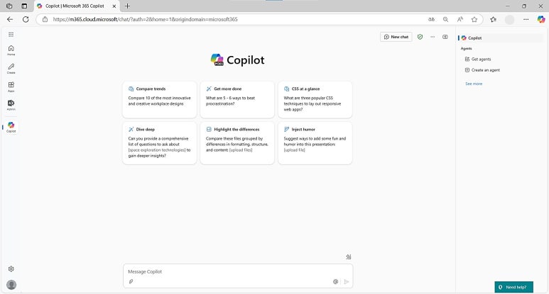This screenshot has width=549, height=294.
Task: Toggle the Copilot side panel collapse button
Action: tap(445, 37)
